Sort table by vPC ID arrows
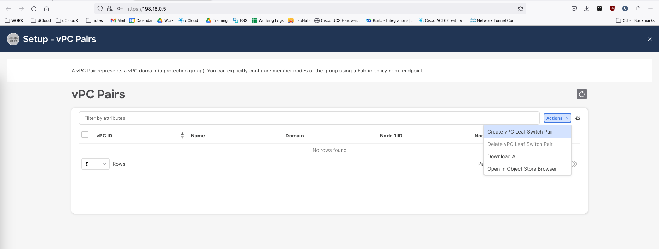The width and height of the screenshot is (659, 249). coord(182,135)
